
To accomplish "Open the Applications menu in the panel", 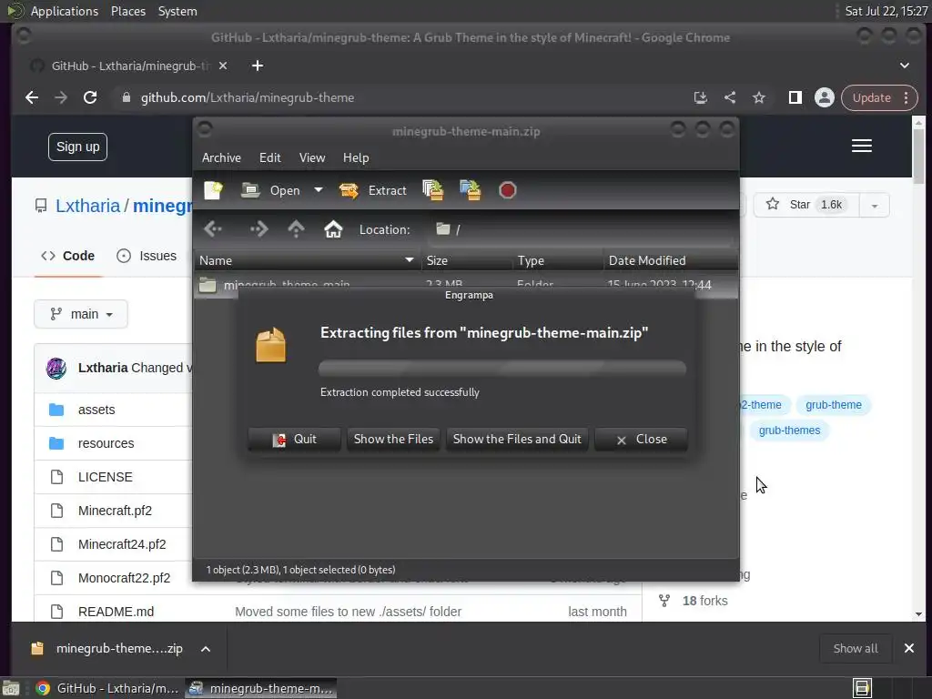I will [65, 11].
